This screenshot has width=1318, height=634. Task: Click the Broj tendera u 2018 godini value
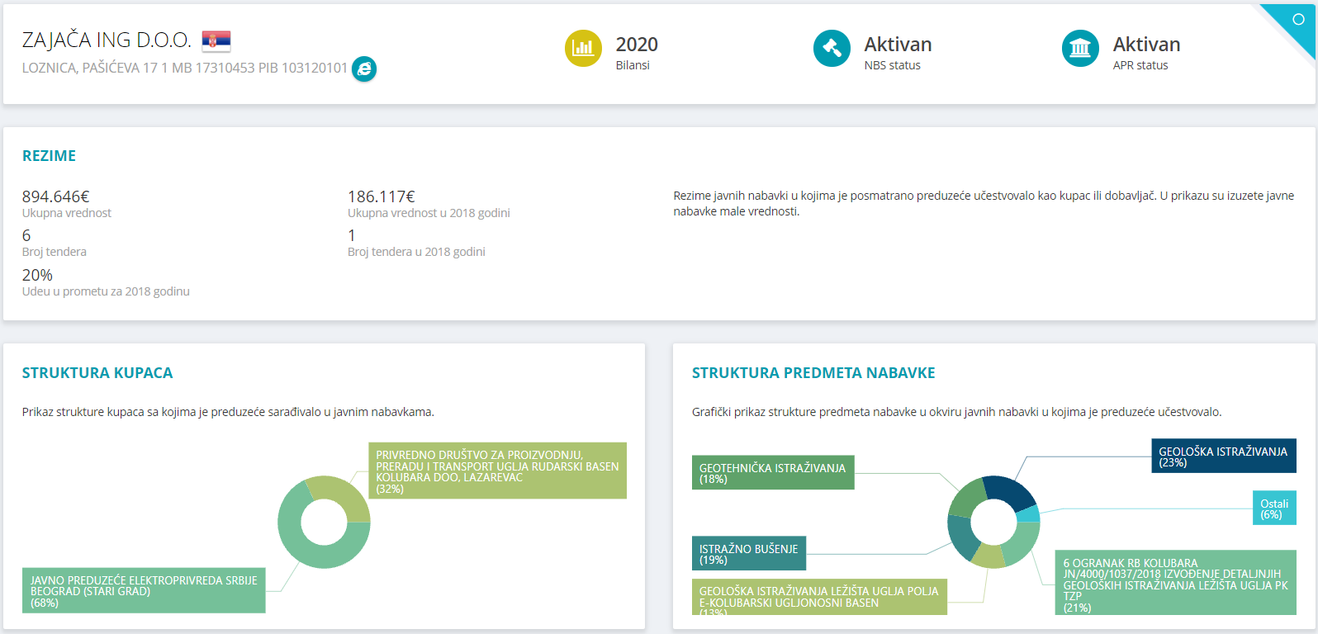(x=352, y=236)
